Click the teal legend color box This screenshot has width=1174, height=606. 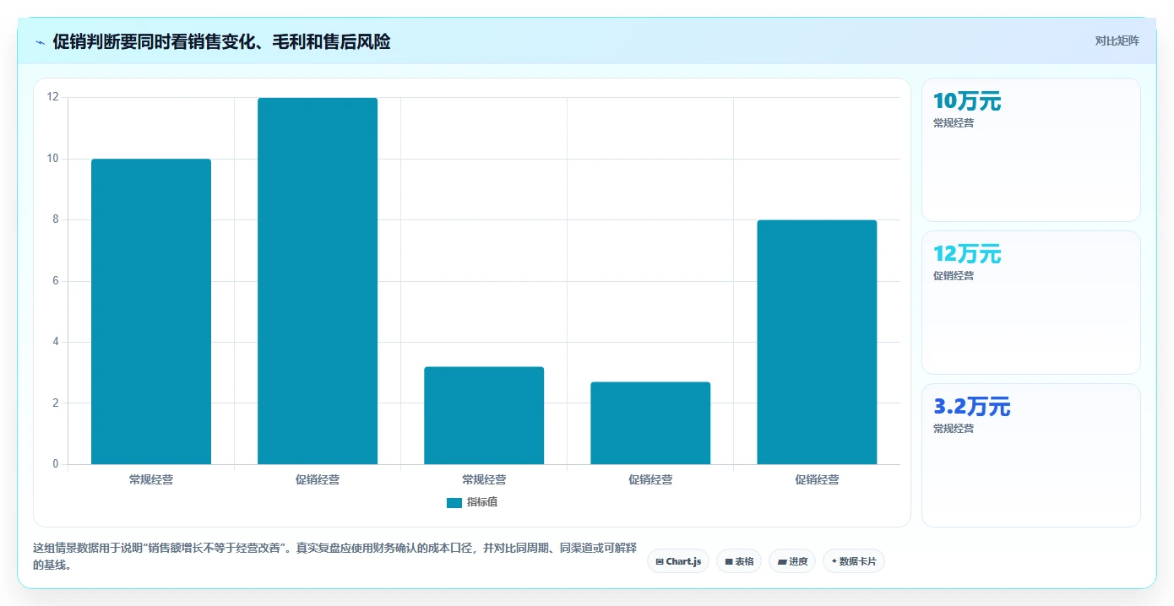pos(454,503)
